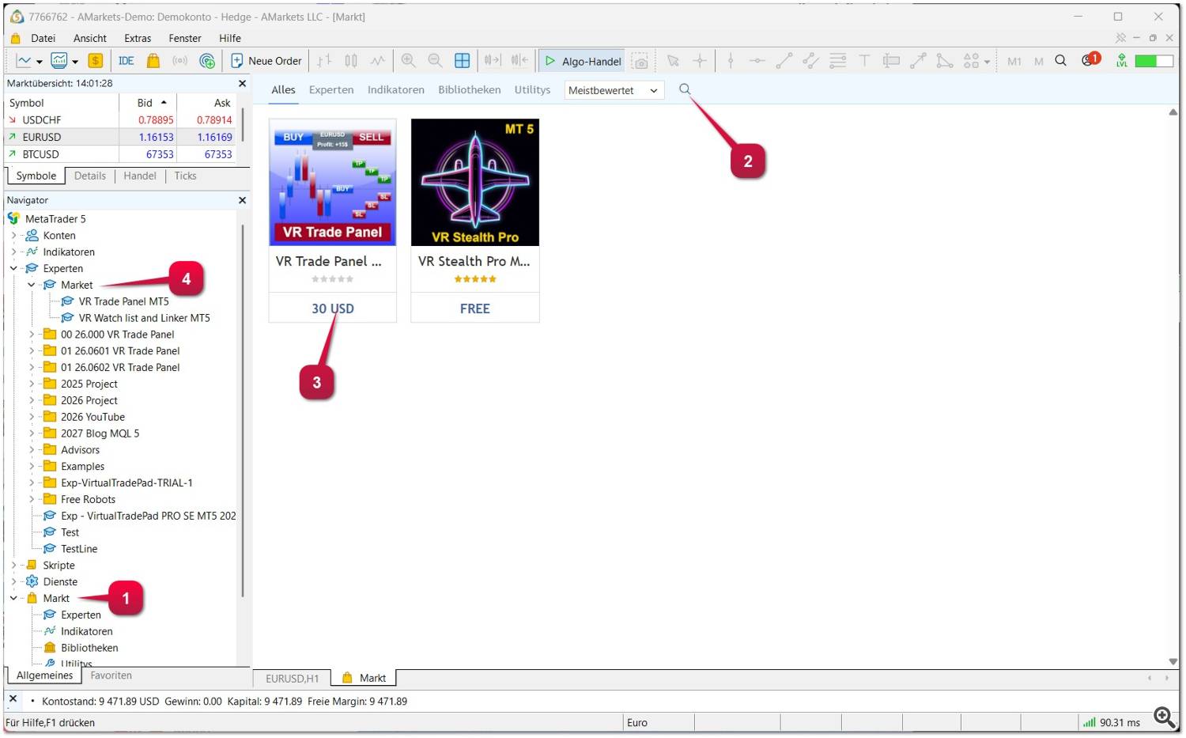Select the trendline drawing tool
The height and width of the screenshot is (738, 1186).
tap(784, 61)
